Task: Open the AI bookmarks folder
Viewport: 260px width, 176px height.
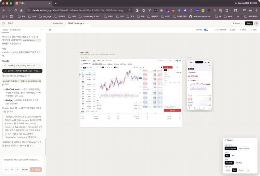Action: (x=218, y=17)
